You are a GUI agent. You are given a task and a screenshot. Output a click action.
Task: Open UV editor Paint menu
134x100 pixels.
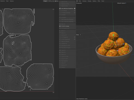point(7,1)
